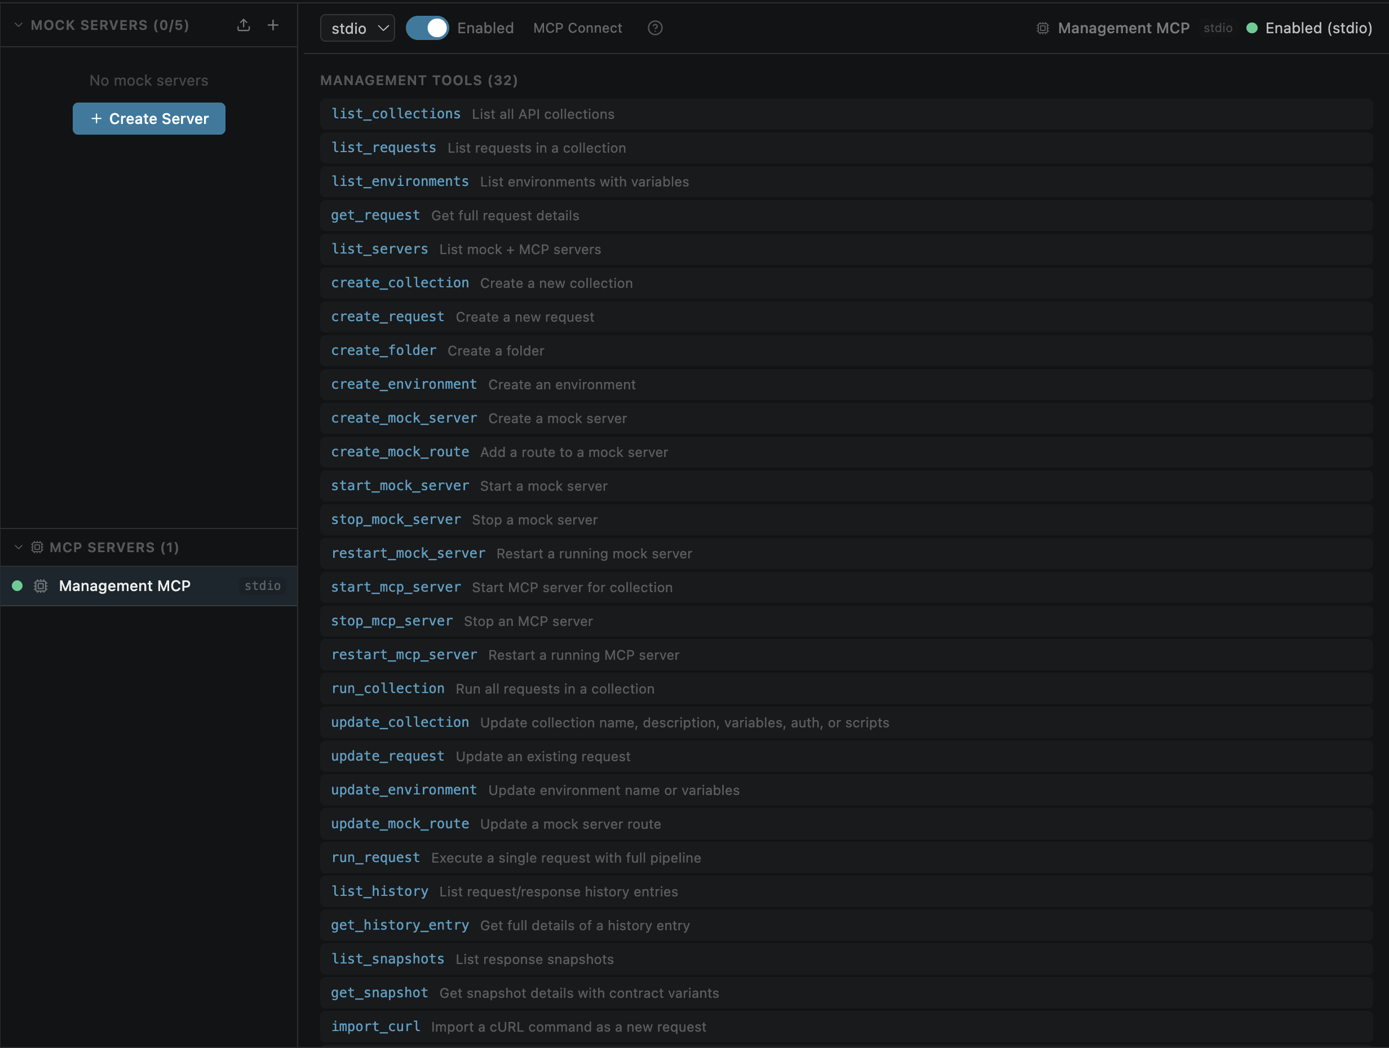Click the chip icon on Management MCP sidebar row
Viewport: 1389px width, 1048px height.
pyautogui.click(x=41, y=586)
